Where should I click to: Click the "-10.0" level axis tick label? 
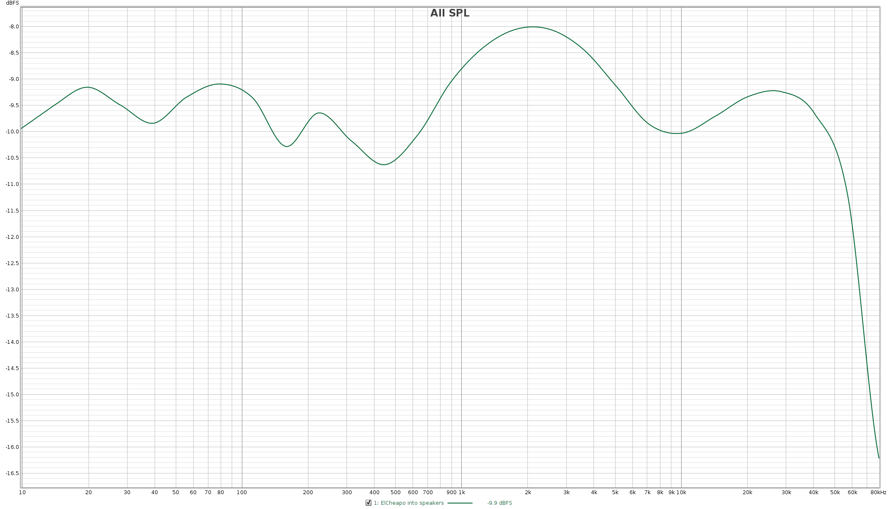tap(12, 132)
